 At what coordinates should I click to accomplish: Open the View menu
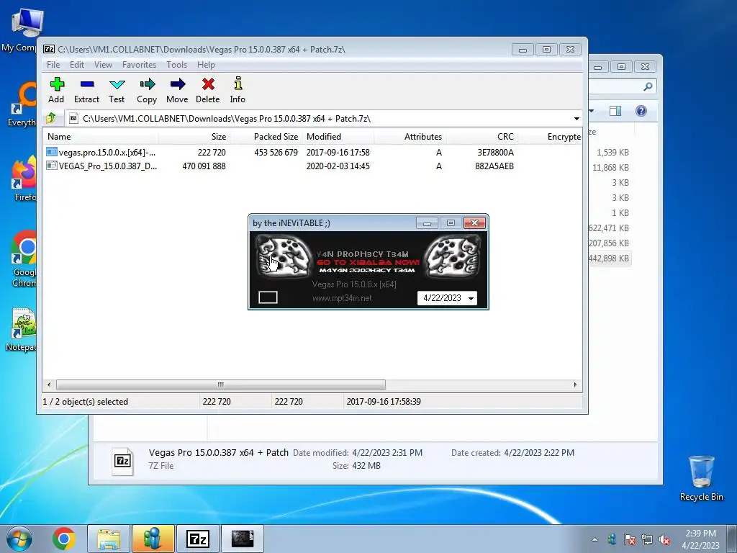[103, 65]
